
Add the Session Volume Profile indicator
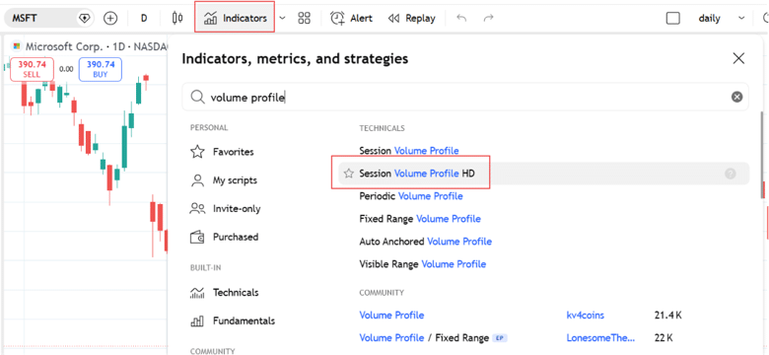(x=409, y=151)
